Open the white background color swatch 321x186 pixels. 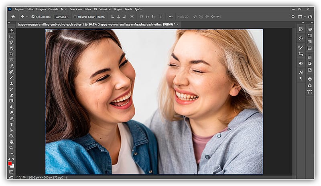pos(13,166)
